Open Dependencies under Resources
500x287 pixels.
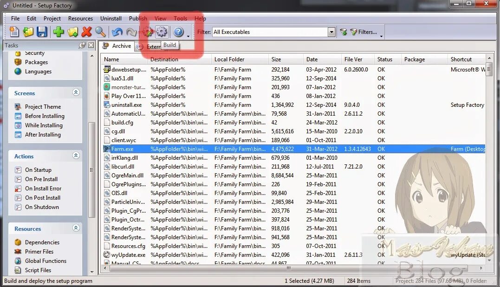click(42, 242)
